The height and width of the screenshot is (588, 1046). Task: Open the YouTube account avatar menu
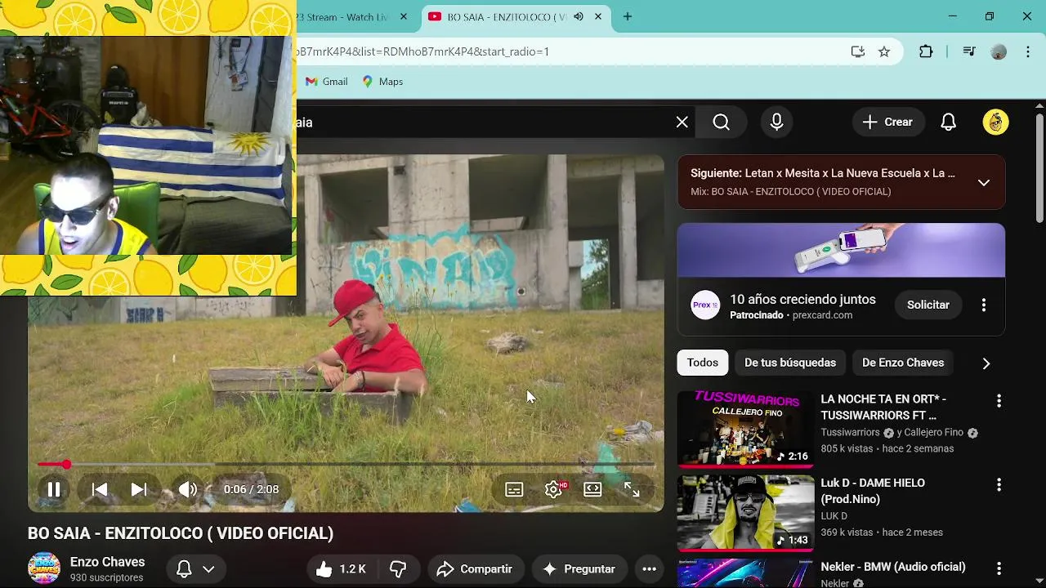[x=995, y=122]
